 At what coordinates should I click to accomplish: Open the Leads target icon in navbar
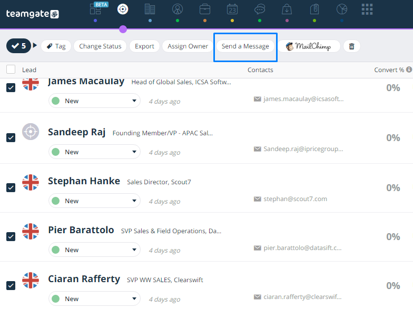pos(122,9)
